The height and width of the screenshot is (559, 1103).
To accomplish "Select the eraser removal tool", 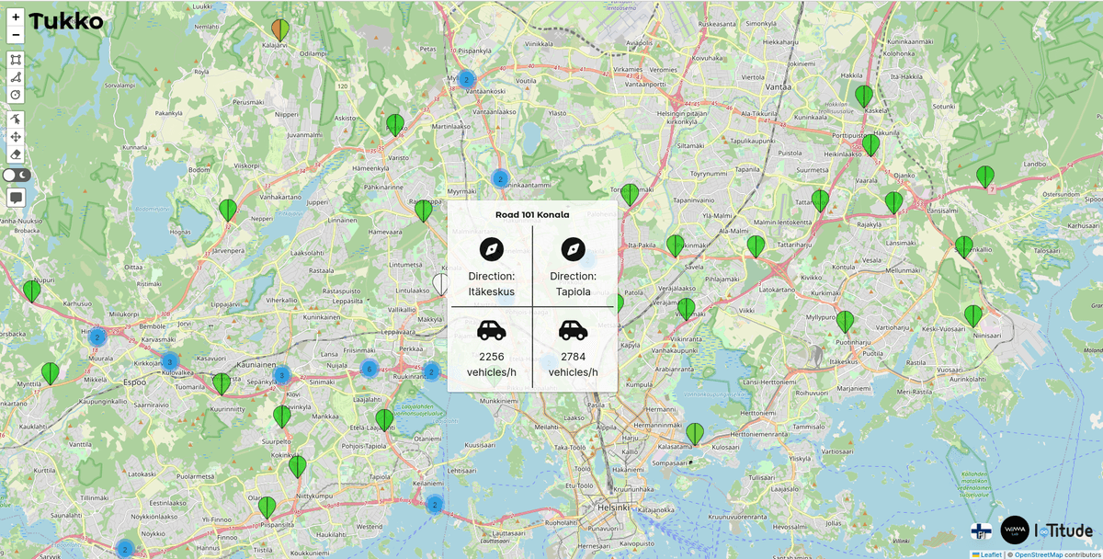I will [16, 154].
